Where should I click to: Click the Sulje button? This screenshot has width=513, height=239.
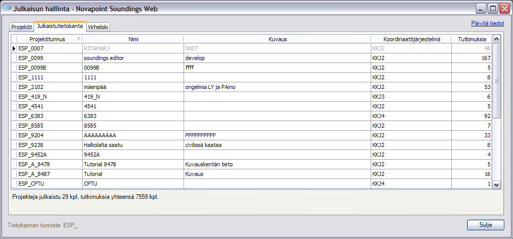(485, 225)
